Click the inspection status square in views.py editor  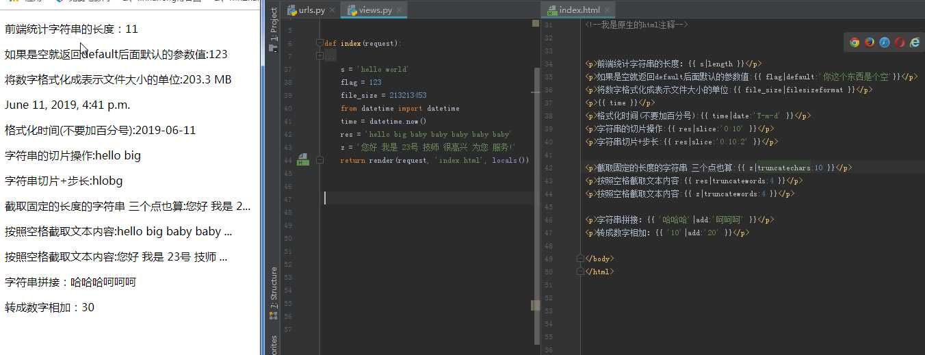536,23
